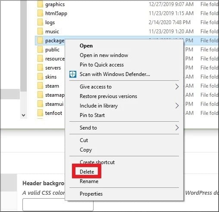Expand the Include in library submenu
The height and width of the screenshot is (212, 219).
click(x=177, y=106)
